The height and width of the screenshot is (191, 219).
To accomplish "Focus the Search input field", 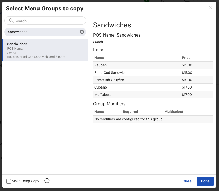I will click(x=48, y=21).
